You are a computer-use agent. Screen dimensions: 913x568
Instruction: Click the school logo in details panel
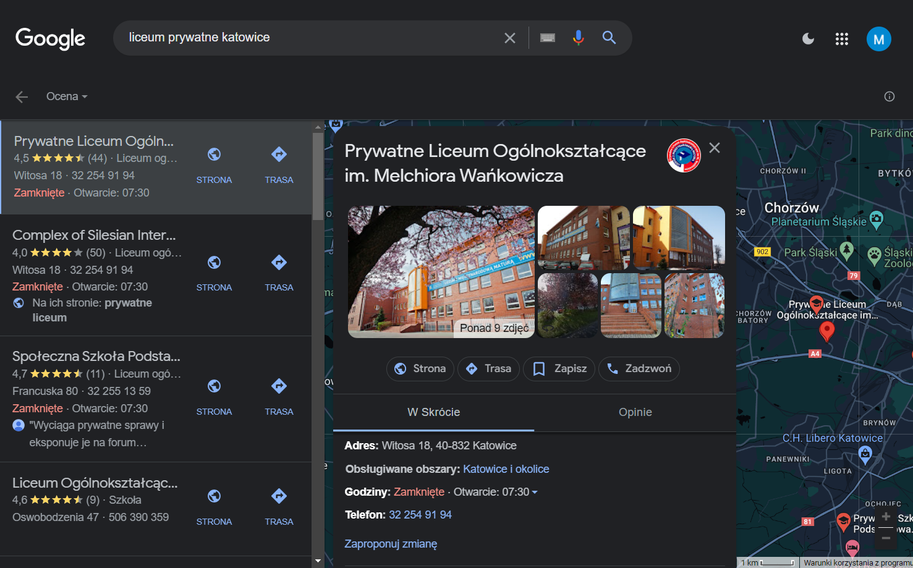click(684, 155)
